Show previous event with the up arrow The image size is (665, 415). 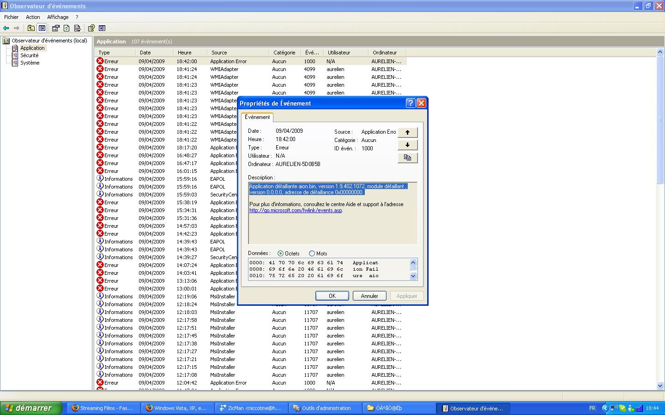click(x=407, y=132)
